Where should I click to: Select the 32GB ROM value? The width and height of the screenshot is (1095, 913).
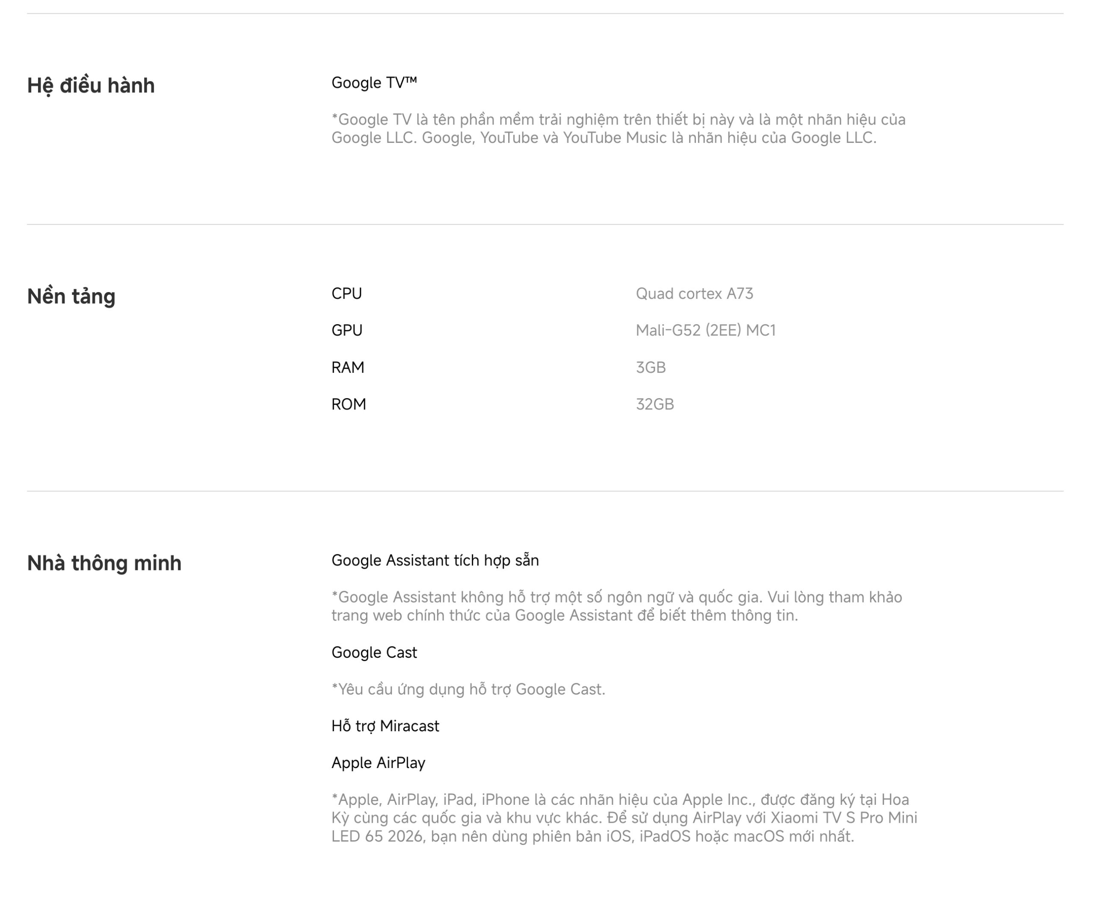pos(654,404)
